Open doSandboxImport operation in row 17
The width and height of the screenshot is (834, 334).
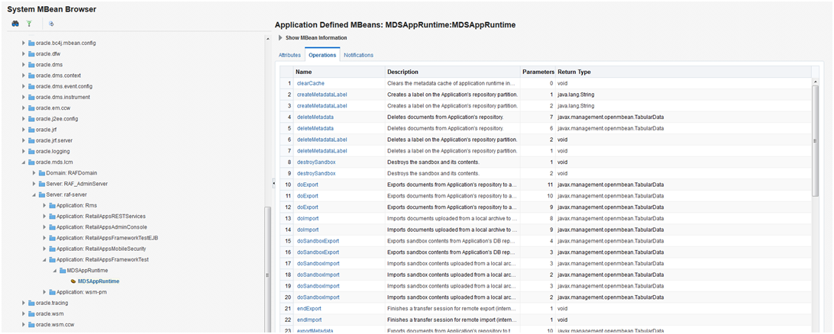(318, 263)
